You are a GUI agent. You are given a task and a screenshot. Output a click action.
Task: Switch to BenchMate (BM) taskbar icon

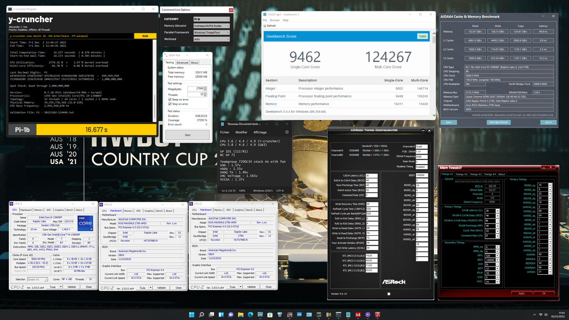(x=329, y=315)
